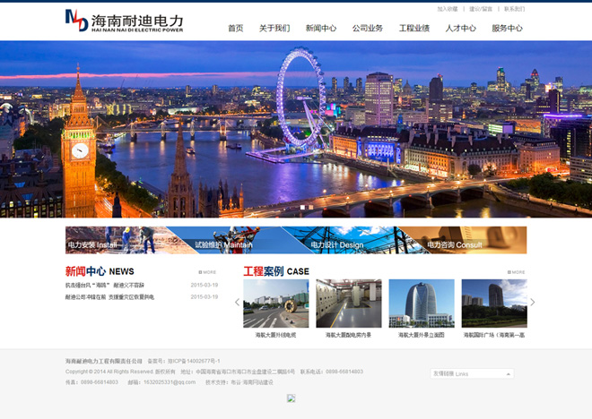Go to 关于我们 in the navigation
The image size is (592, 419).
tap(274, 29)
